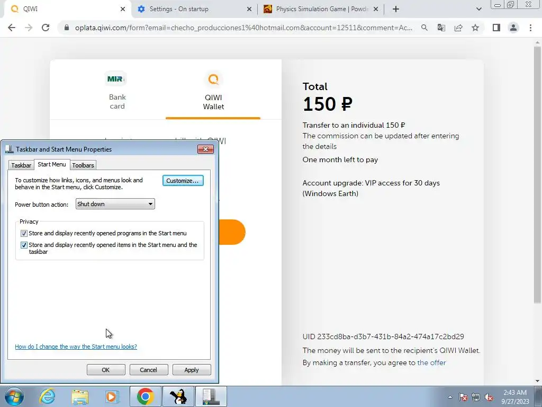The image size is (542, 407).
Task: Click the Customize... button
Action: pos(183,181)
